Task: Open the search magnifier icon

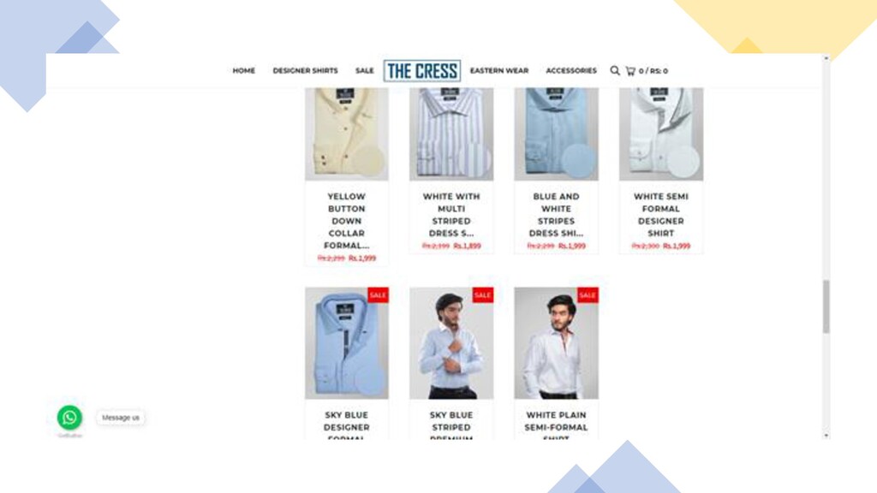Action: coord(615,70)
